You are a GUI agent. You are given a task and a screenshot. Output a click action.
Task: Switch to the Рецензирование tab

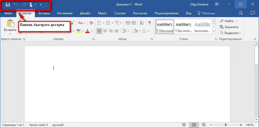pos(166,13)
